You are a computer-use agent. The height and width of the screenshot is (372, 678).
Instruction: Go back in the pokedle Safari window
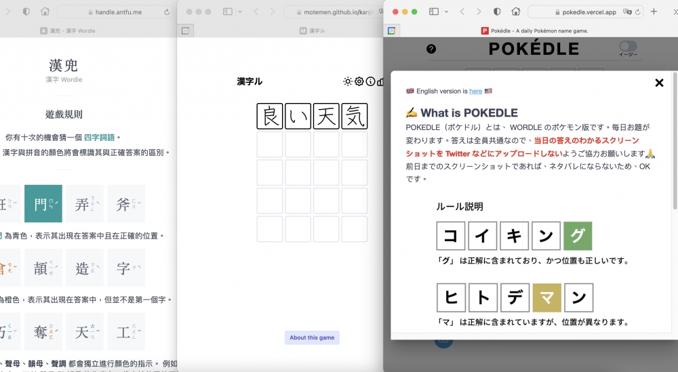click(x=462, y=12)
